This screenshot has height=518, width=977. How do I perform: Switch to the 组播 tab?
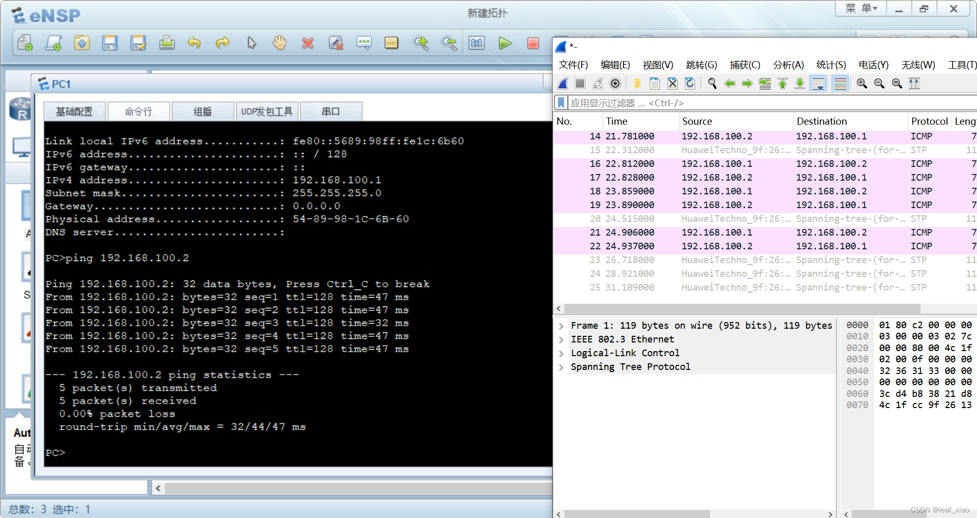(203, 111)
